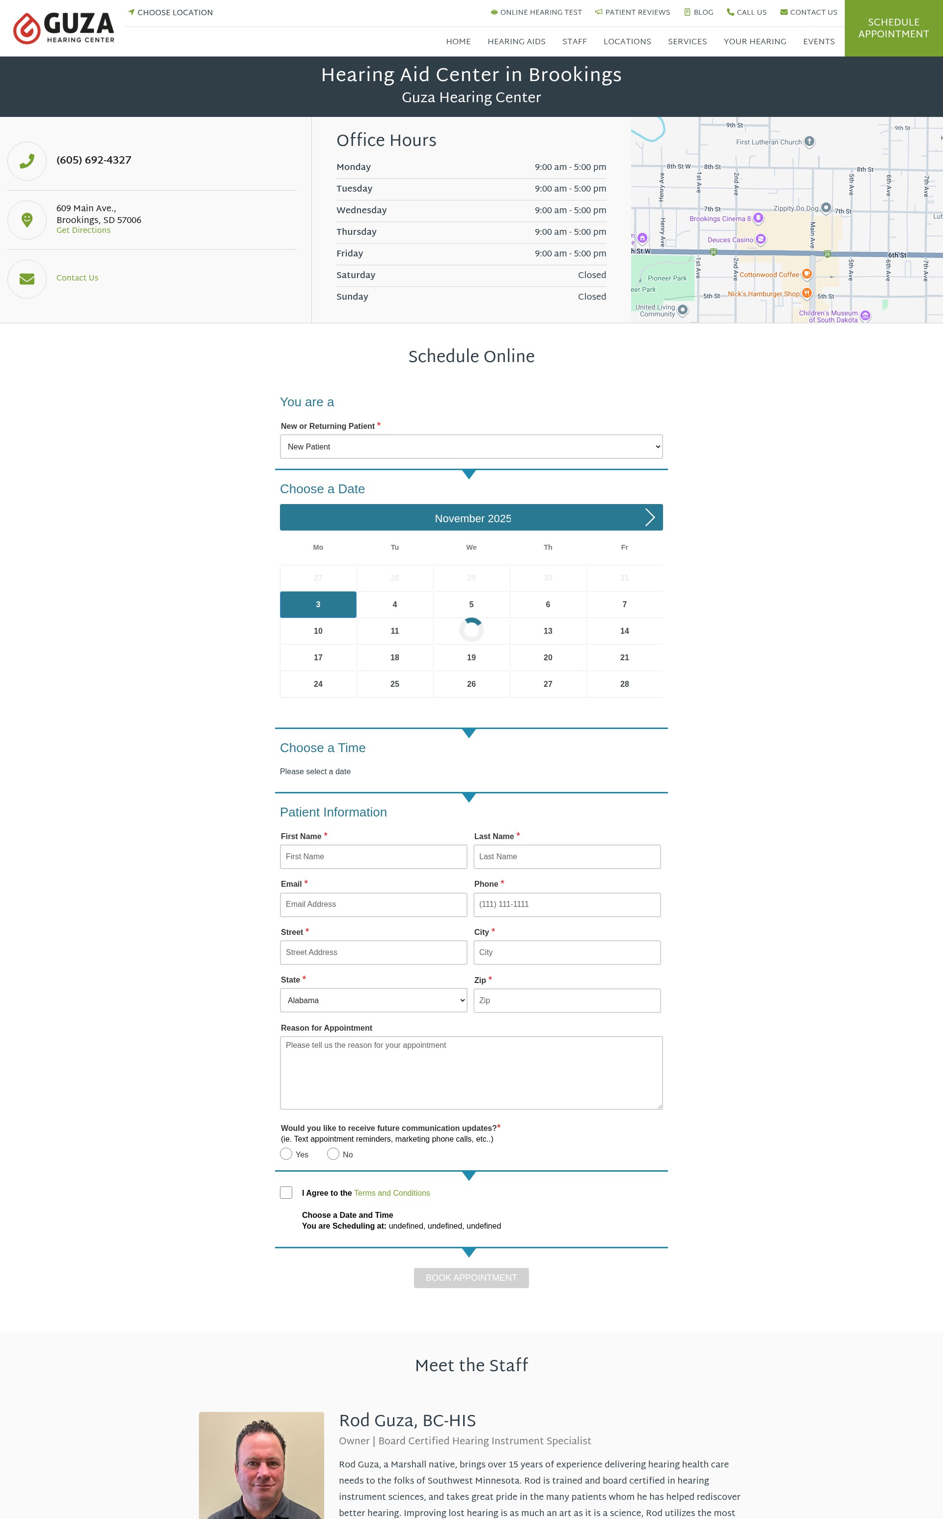Screen dimensions: 943x1519
Task: Click Brookings Cinema 8 map marker
Action: pos(758,218)
